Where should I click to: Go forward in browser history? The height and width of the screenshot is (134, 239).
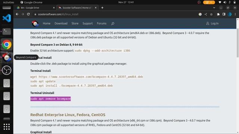pos(23,14)
